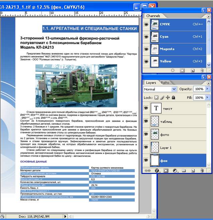Create new layer icon
The image size is (213, 220).
tap(193, 171)
